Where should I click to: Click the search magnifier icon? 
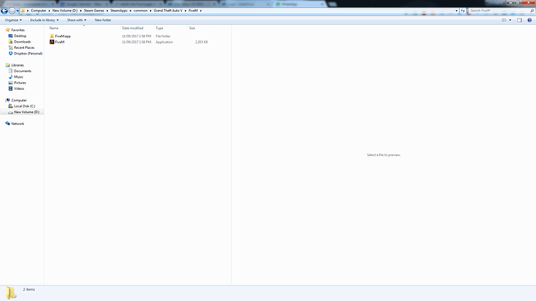532,11
